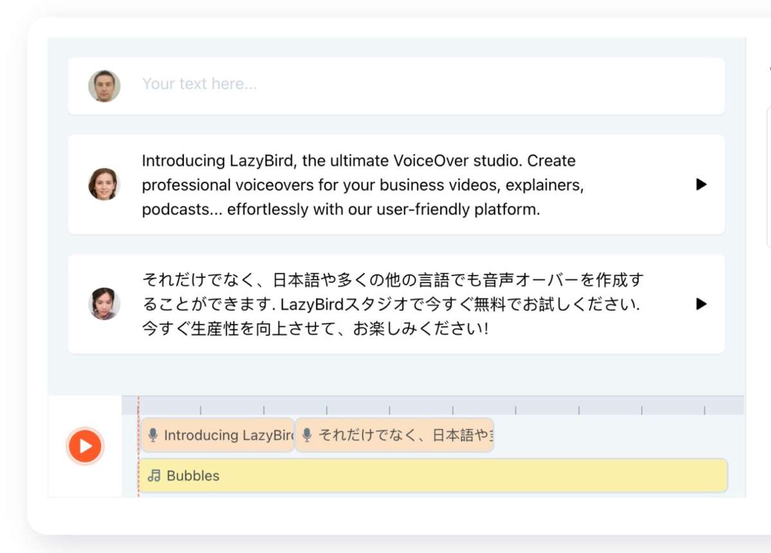This screenshot has width=771, height=553.
Task: Click last tick mark on timeline ruler
Action: click(704, 410)
